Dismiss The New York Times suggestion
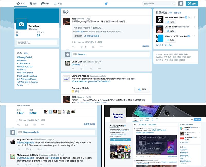The width and height of the screenshot is (206, 167). [x=195, y=17]
